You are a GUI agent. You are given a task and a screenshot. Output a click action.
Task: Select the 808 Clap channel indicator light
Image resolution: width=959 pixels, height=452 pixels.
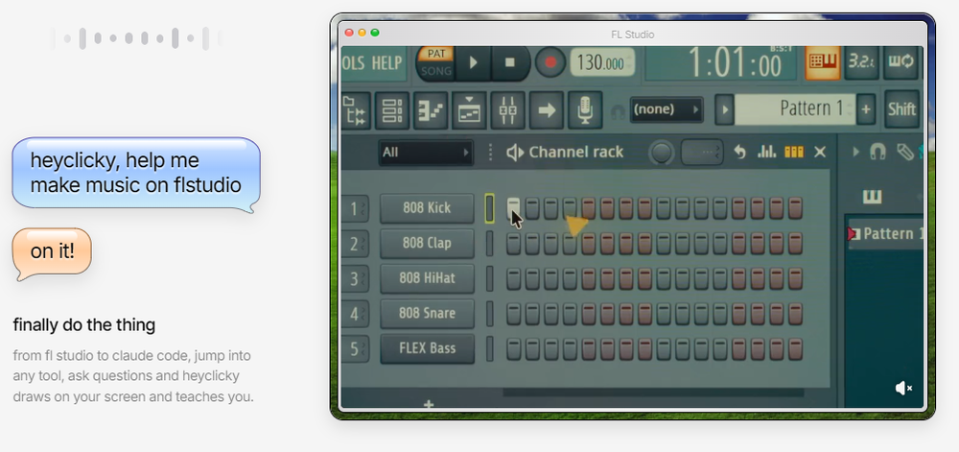(x=489, y=244)
